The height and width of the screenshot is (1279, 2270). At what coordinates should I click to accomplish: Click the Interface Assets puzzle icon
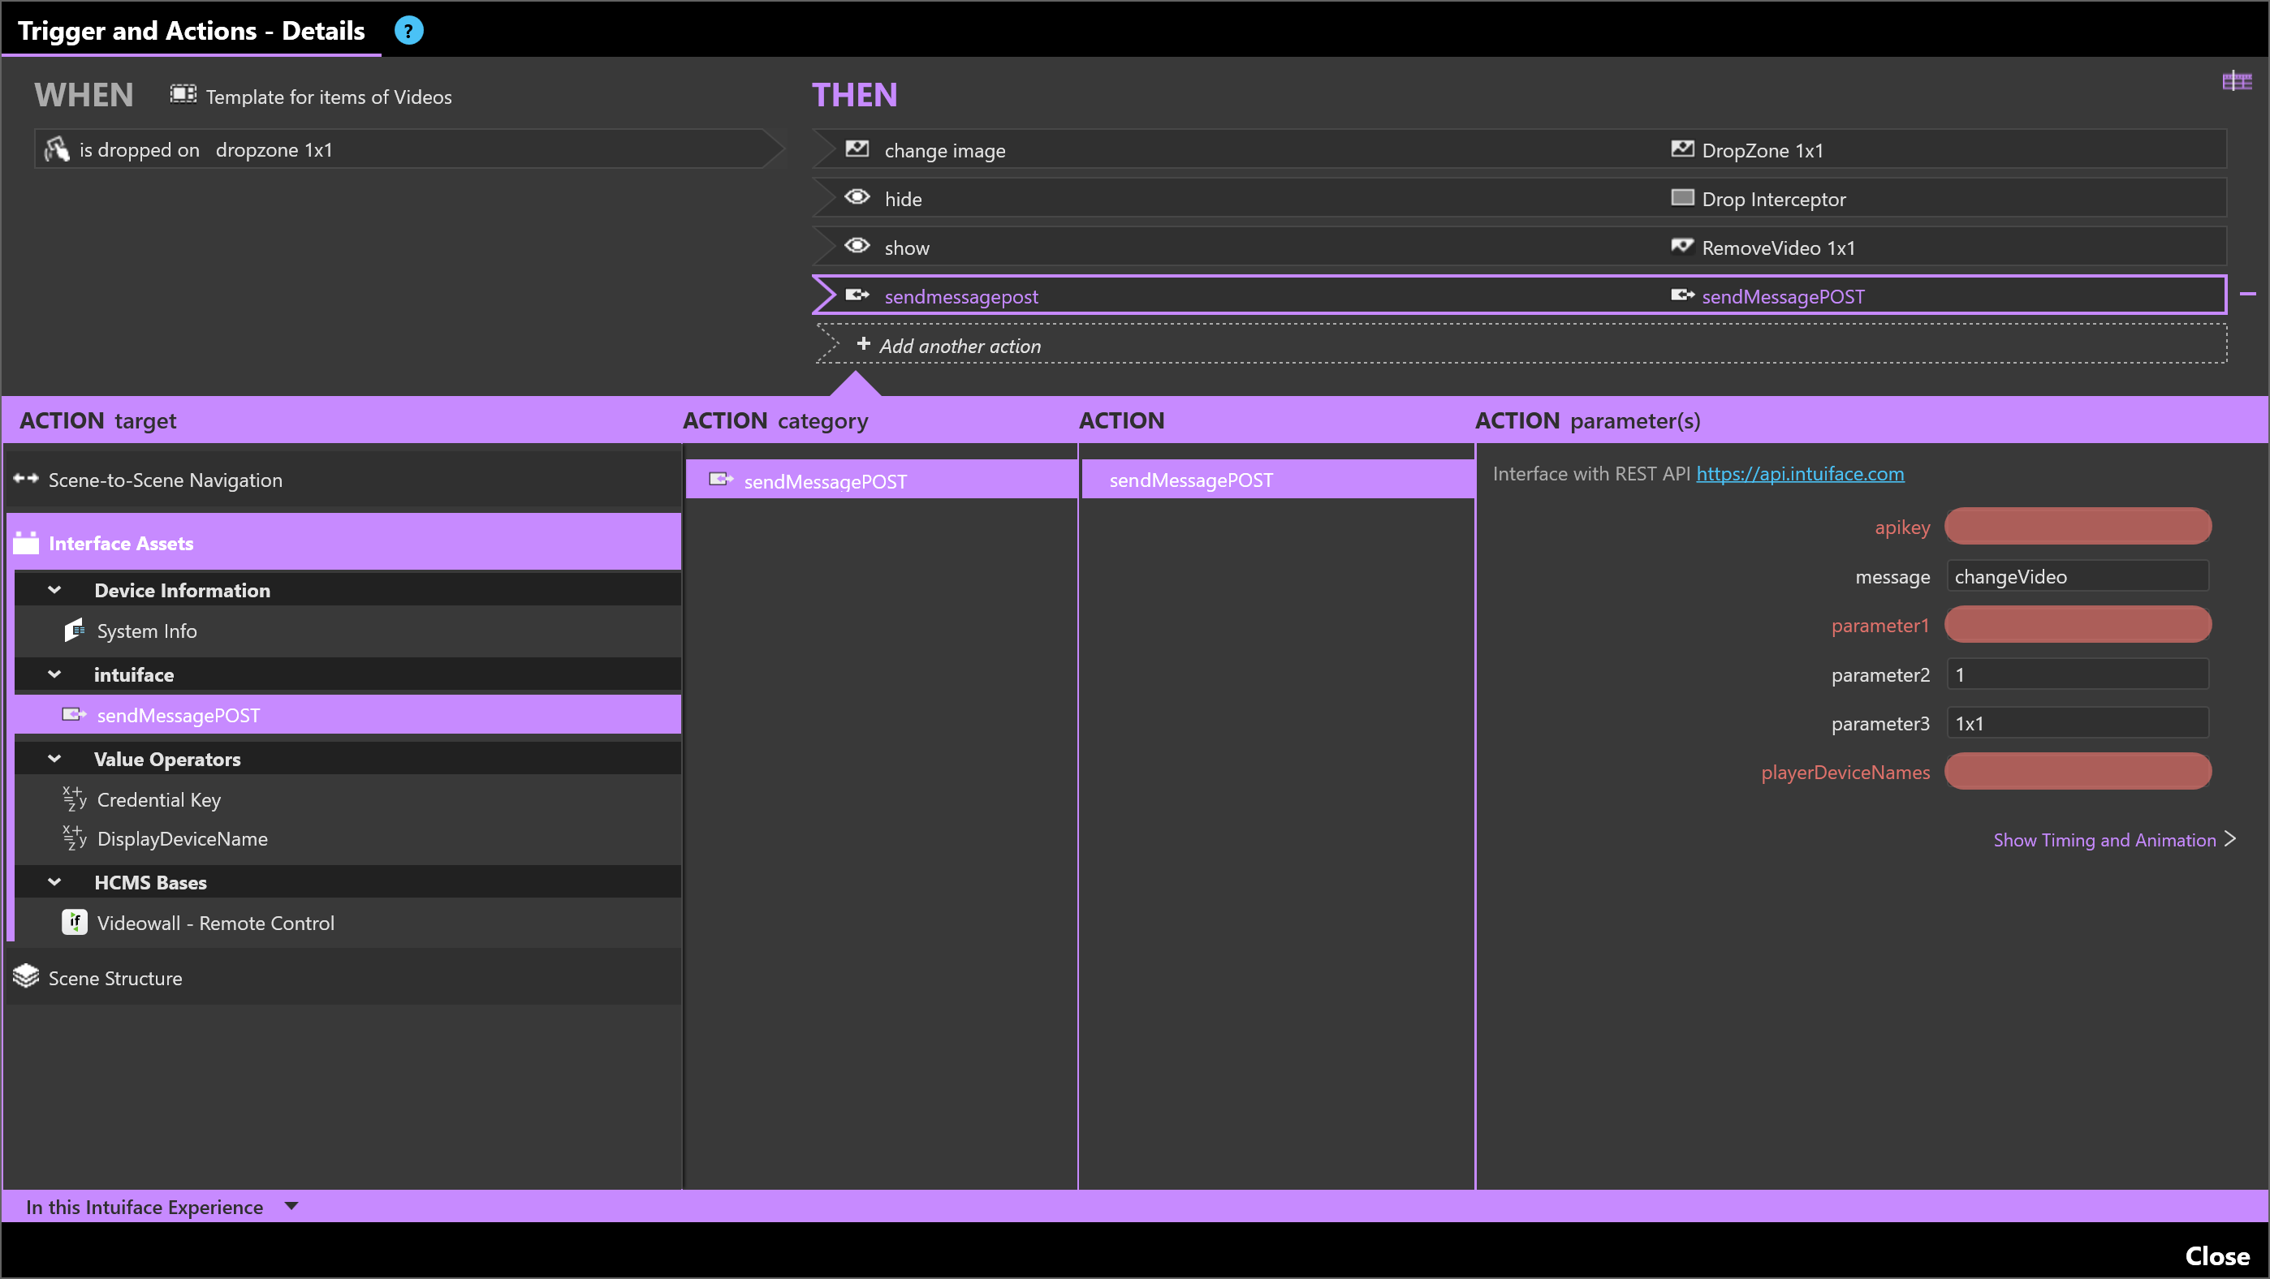point(27,543)
